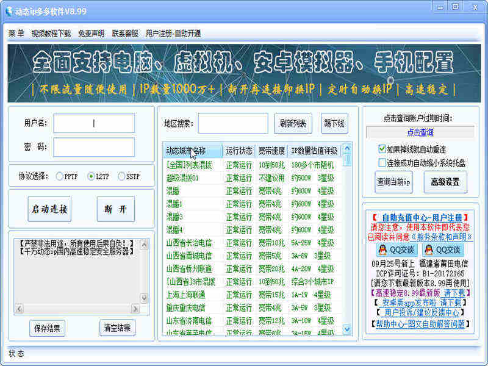Viewport: 488px width, 366px height.
Task: Select the 重庆重庆电信 row
Action: pyautogui.click(x=252, y=308)
